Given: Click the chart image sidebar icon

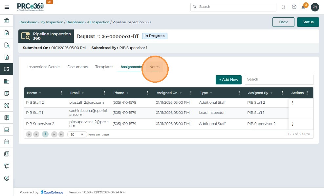Looking at the screenshot, I should click(7, 130).
